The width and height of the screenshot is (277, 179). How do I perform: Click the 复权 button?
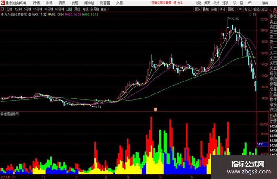[198, 9]
